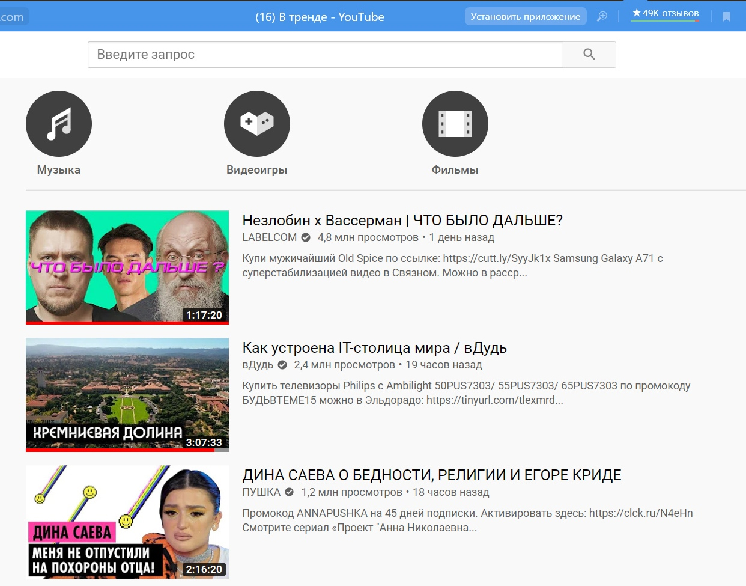Go to ПУШКА channel
This screenshot has height=586, width=746.
[x=261, y=492]
